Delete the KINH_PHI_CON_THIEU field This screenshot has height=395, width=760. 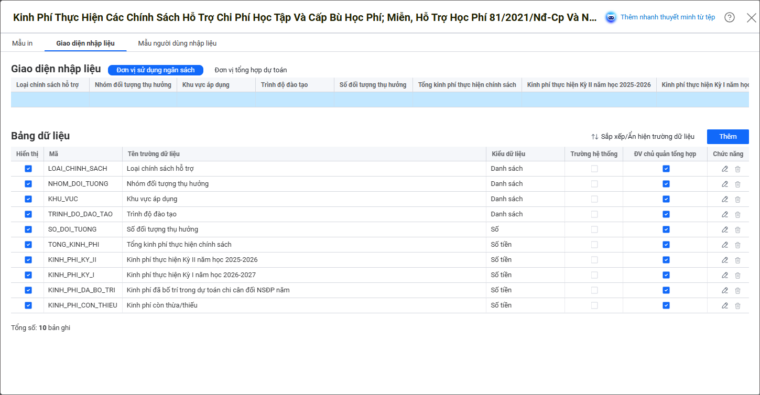737,305
